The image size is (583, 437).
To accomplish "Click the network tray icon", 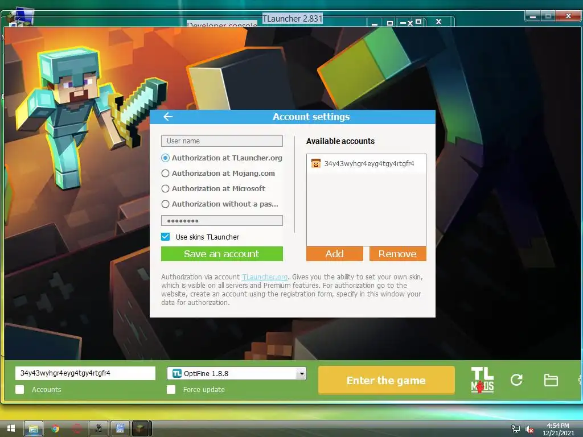I will 515,429.
